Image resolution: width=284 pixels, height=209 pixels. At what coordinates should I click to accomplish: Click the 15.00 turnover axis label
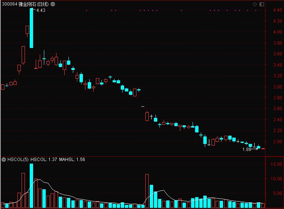pyautogui.click(x=276, y=164)
